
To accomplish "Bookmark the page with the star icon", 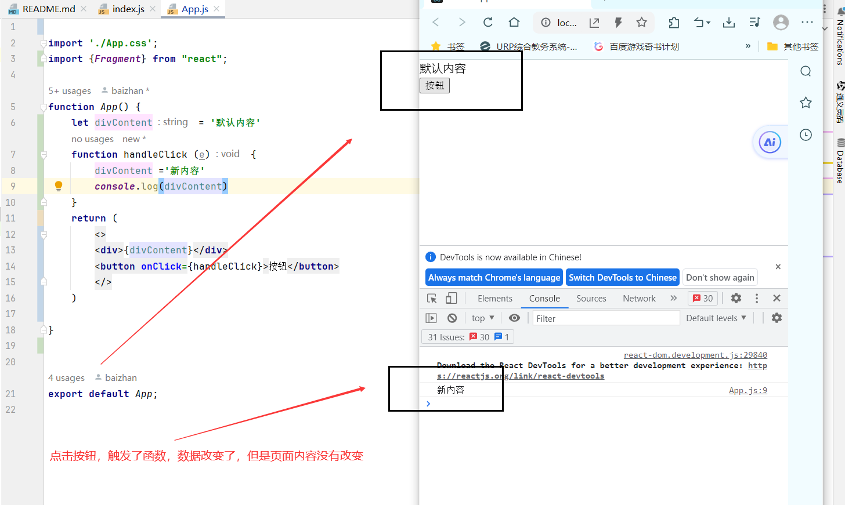I will [641, 23].
